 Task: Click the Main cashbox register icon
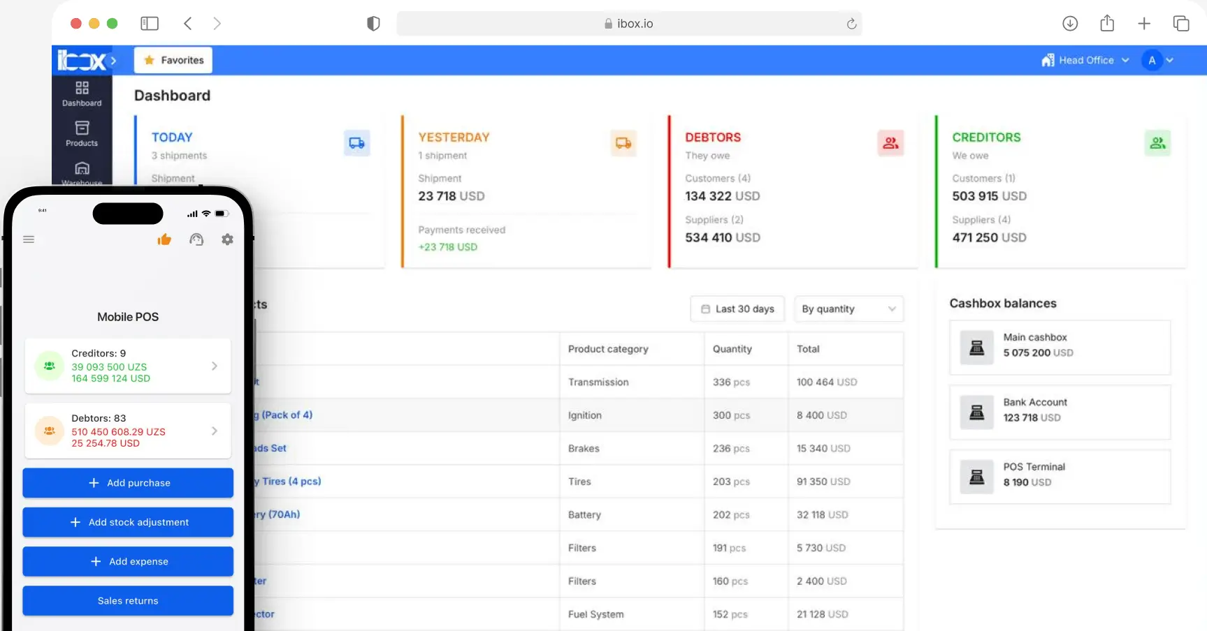coord(976,347)
